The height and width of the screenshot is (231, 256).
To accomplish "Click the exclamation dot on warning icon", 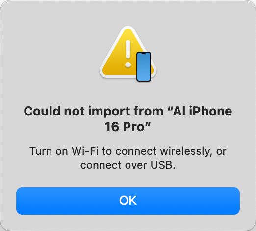I will click(x=128, y=65).
